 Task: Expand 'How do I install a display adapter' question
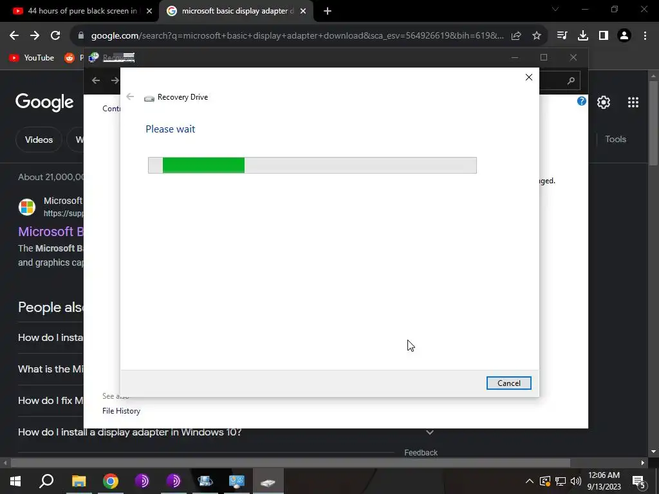click(429, 432)
